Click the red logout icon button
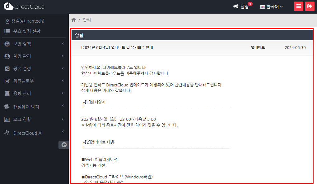This screenshot has height=184, width=317. (x=310, y=6)
